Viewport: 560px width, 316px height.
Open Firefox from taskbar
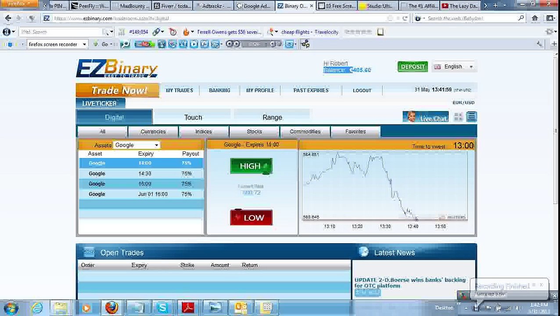point(111,308)
